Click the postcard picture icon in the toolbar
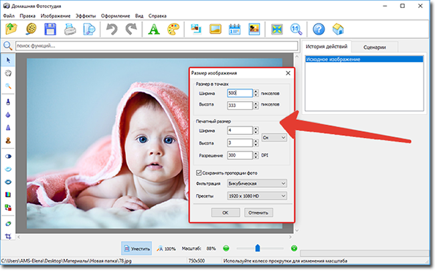 point(254,29)
